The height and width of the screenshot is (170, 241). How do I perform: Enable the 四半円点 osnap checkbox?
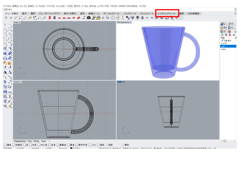pos(77,145)
